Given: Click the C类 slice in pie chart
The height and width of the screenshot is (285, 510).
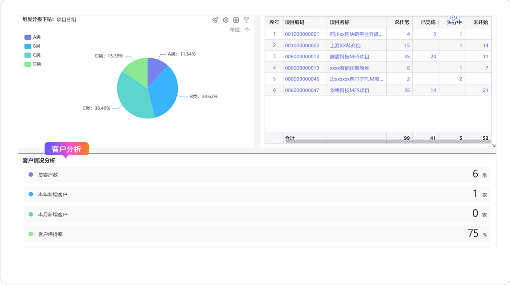Looking at the screenshot, I should [132, 97].
